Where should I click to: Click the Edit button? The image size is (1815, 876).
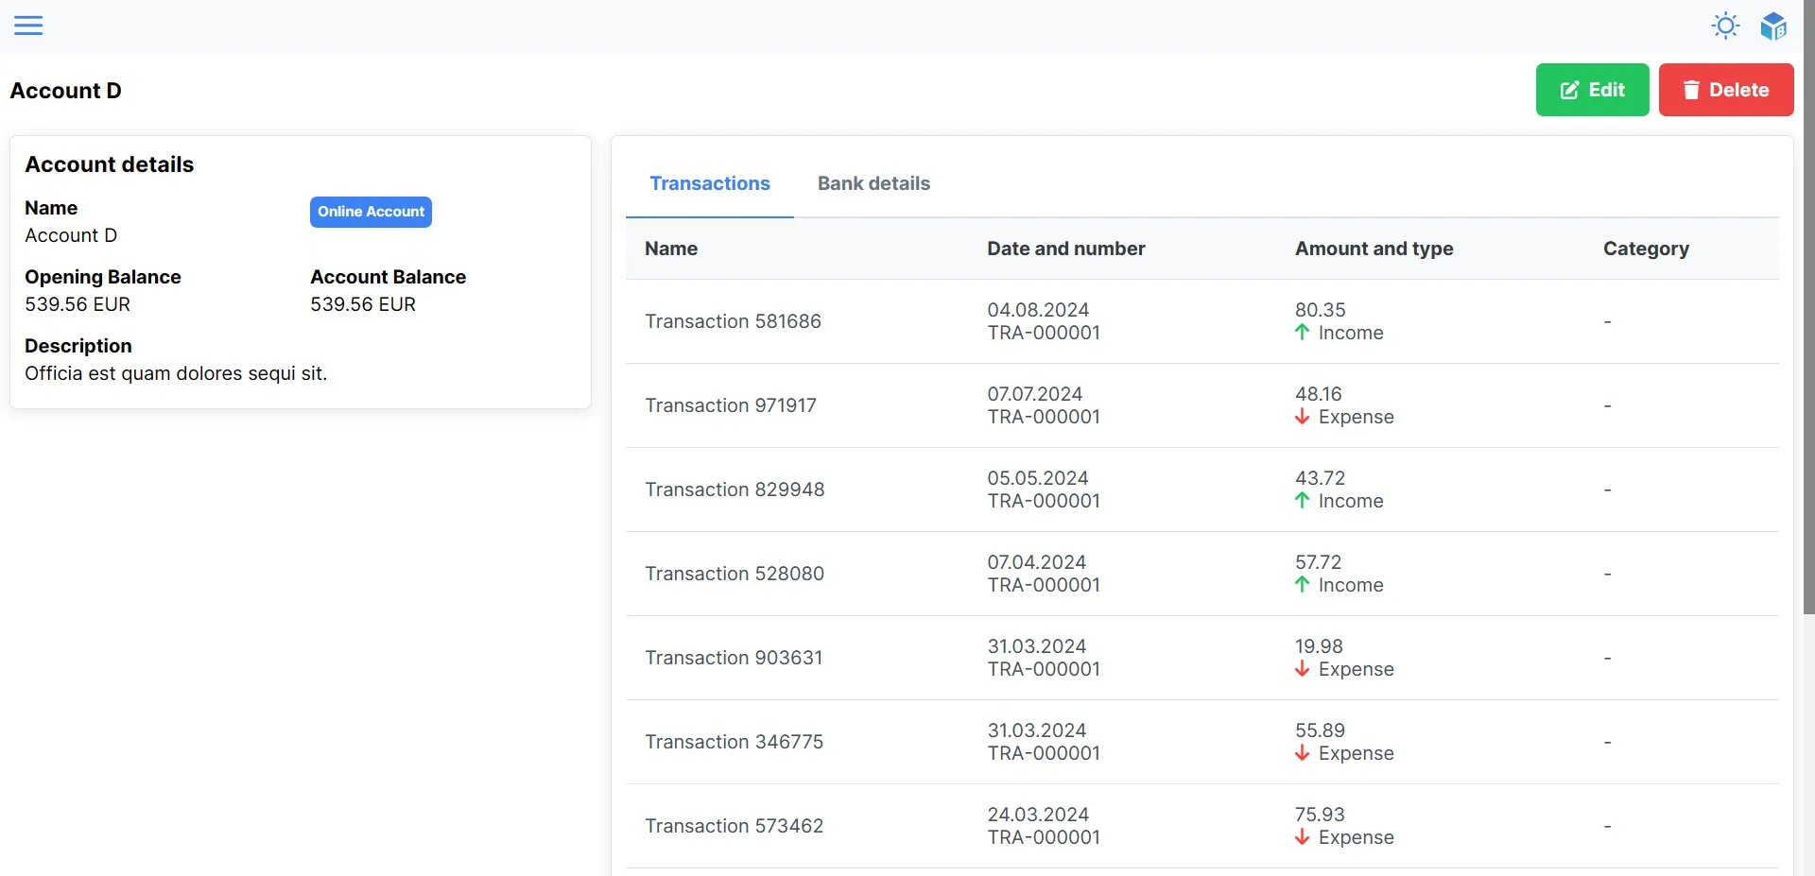point(1592,90)
